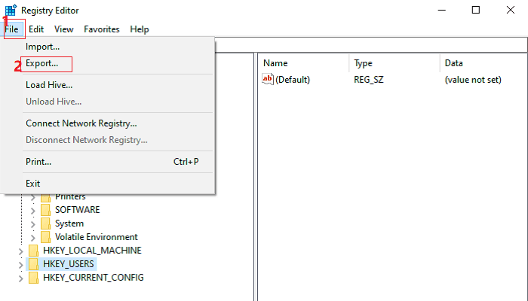Select the System tree item
The width and height of the screenshot is (528, 301).
click(x=69, y=223)
